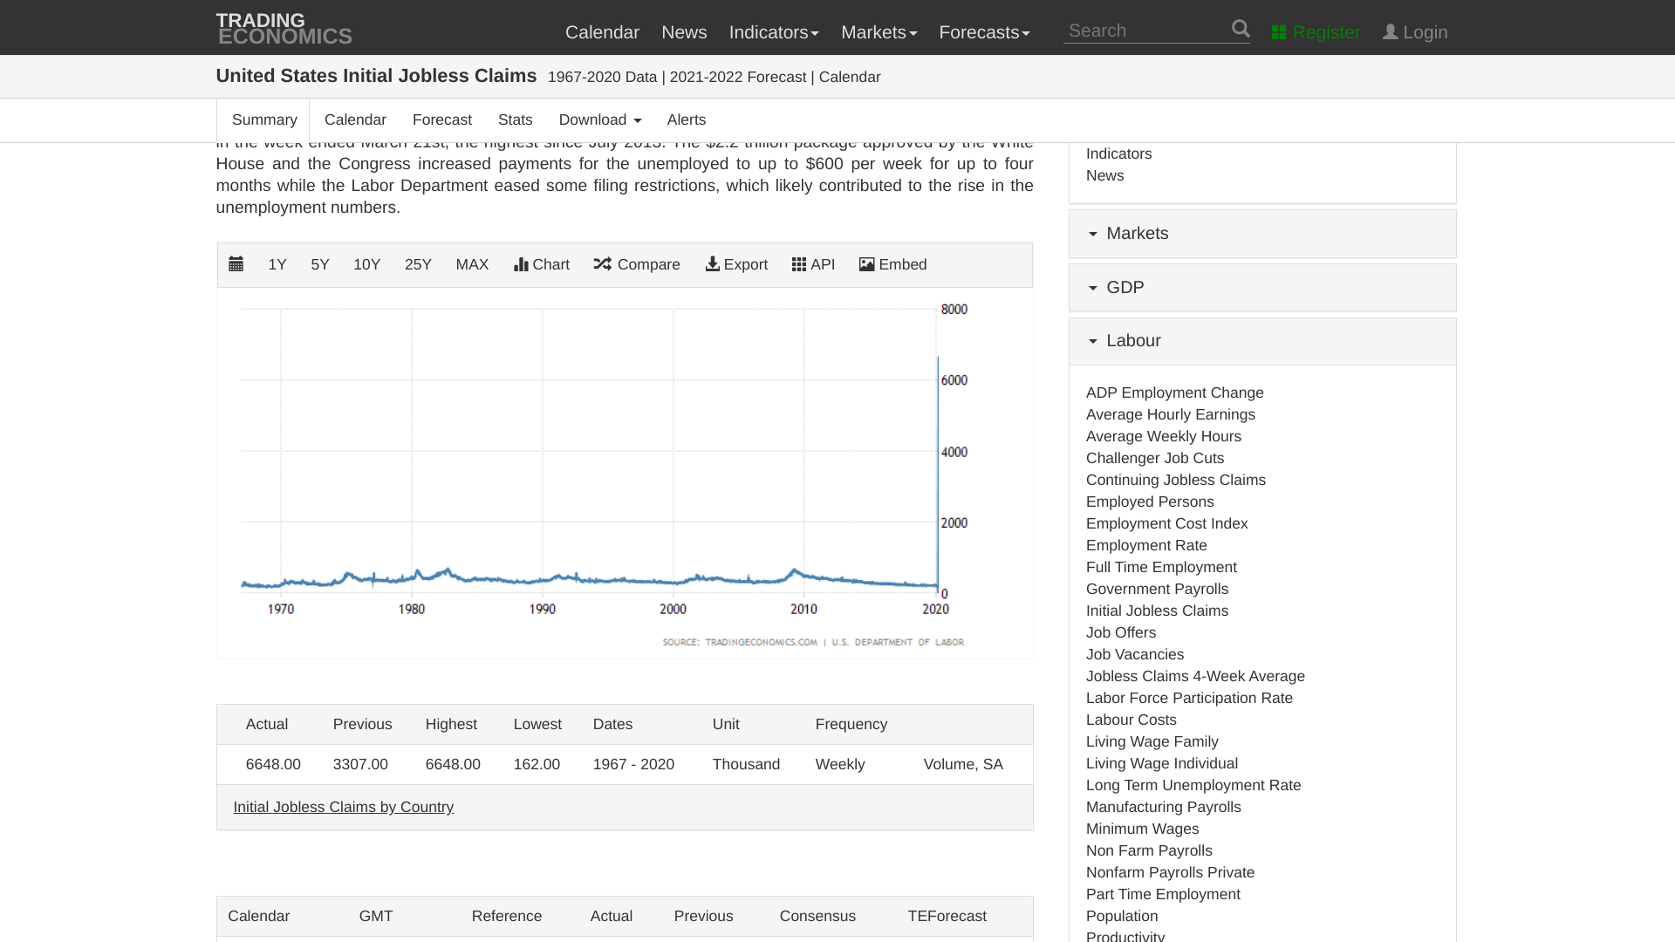The image size is (1675, 942).
Task: Open Initial Jobless Claims sidebar link
Action: [x=1157, y=611]
